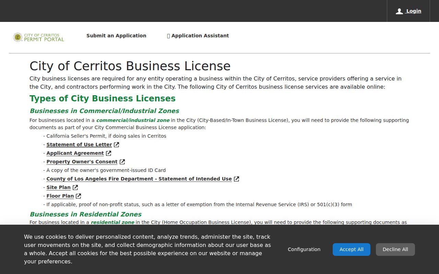Follow the residential zone link
Screen dimensions: 439x274
112,222
